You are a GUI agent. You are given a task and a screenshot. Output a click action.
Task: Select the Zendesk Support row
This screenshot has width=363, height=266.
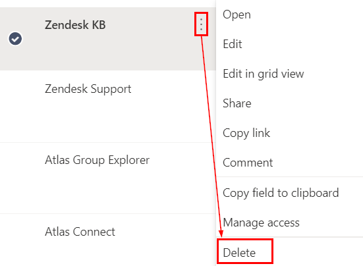click(108, 107)
